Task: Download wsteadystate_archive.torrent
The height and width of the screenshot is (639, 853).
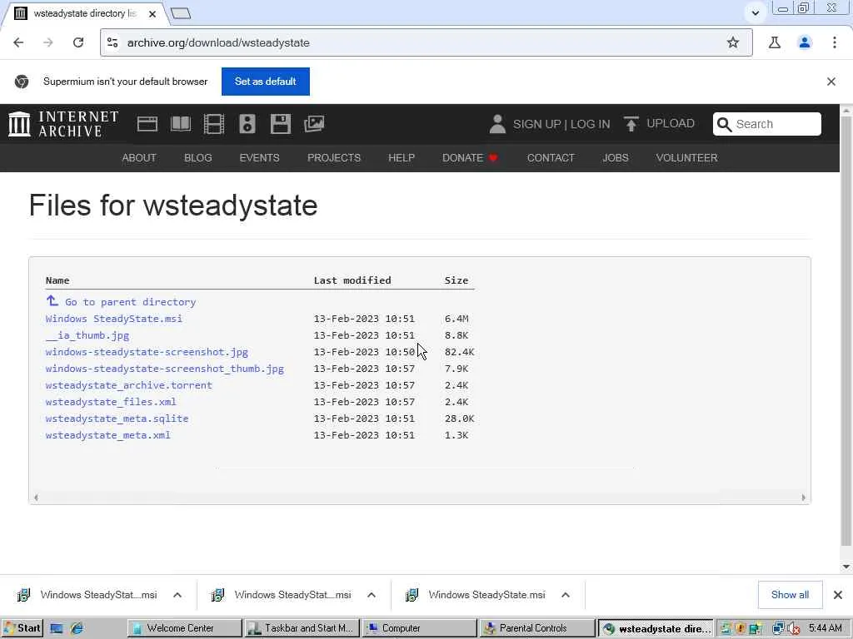Action: 129,385
